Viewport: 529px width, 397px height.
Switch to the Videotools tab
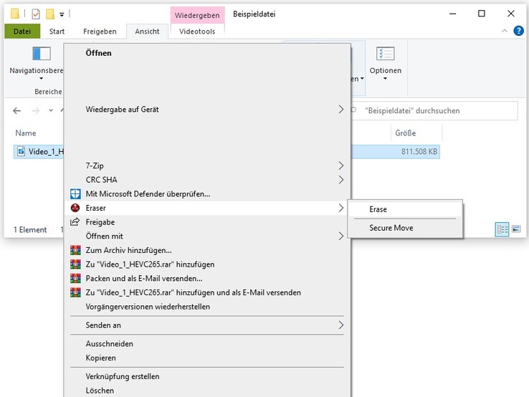[x=197, y=32]
